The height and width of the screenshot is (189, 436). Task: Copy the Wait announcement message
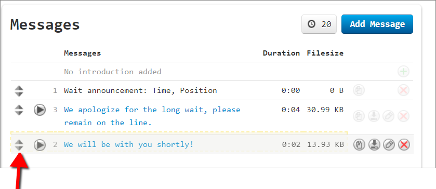(359, 91)
